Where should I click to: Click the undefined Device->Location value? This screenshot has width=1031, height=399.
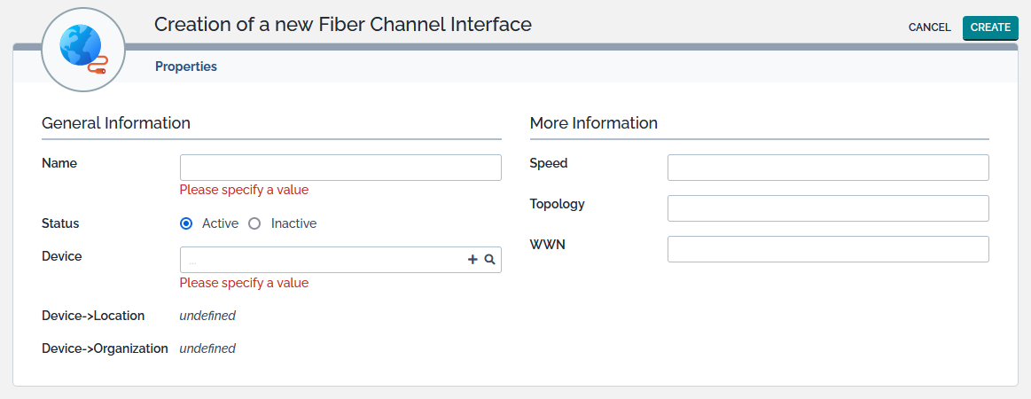tap(207, 316)
